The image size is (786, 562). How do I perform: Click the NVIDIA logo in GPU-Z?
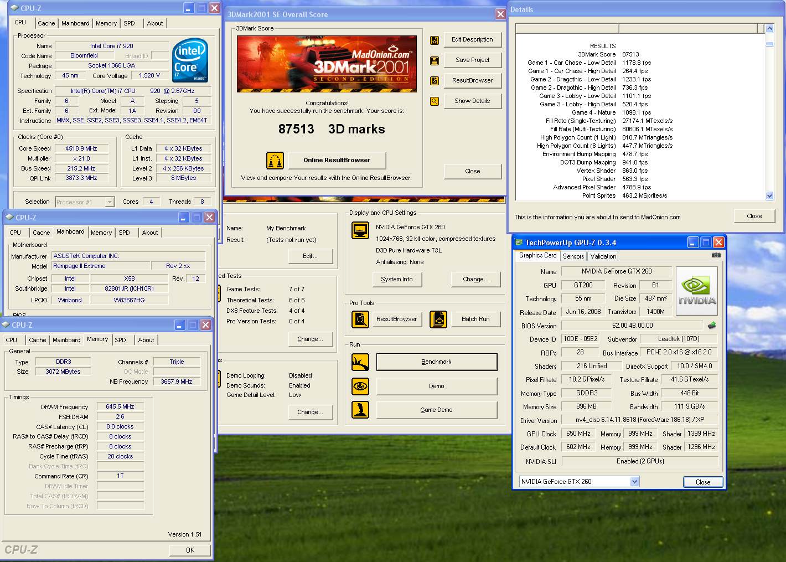pyautogui.click(x=697, y=291)
